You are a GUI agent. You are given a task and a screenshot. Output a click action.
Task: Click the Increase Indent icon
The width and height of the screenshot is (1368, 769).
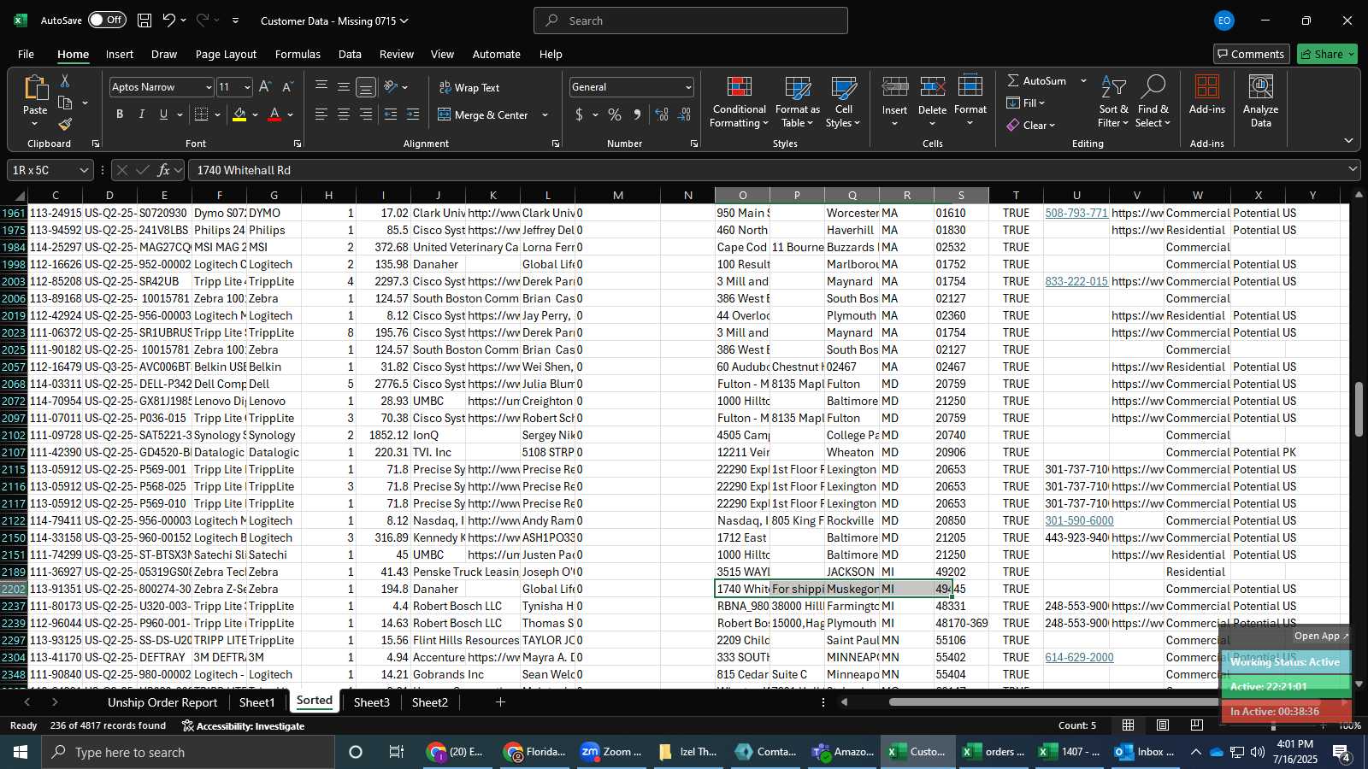[x=413, y=114]
